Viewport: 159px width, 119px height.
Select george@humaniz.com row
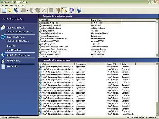pos(80,36)
